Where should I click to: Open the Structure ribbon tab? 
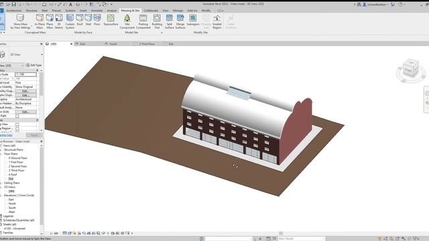pyautogui.click(x=32, y=11)
